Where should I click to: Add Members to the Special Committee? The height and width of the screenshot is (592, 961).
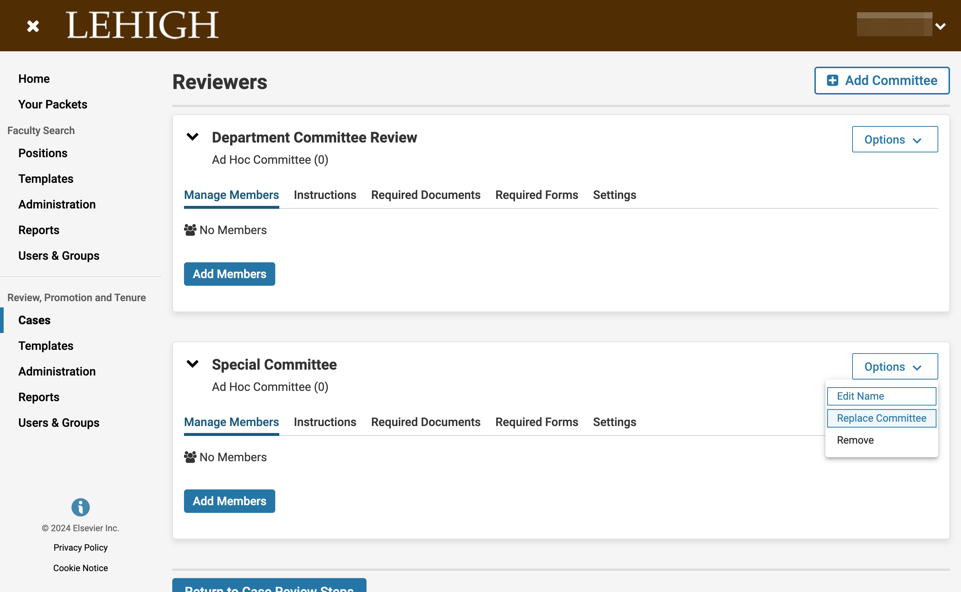click(x=229, y=501)
